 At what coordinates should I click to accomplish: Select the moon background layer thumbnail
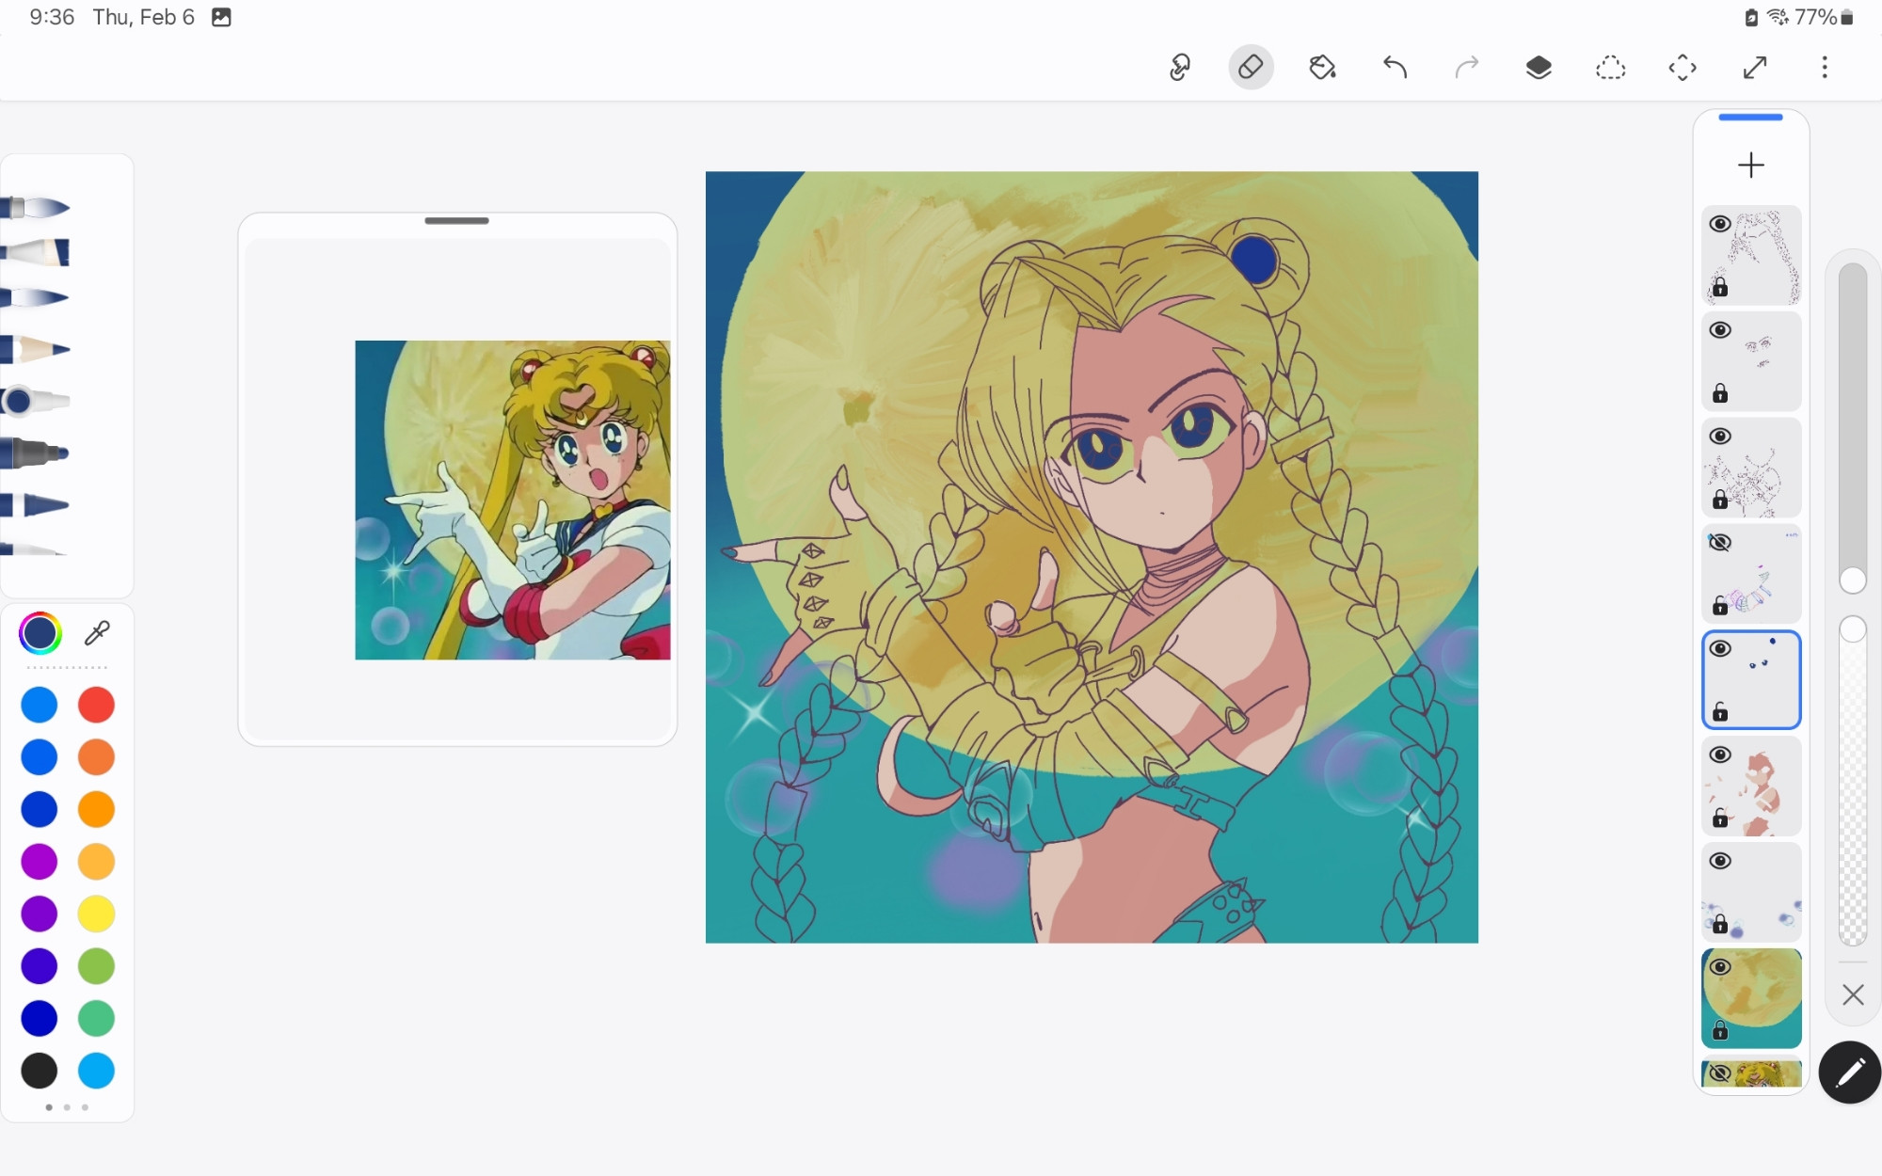coord(1752,998)
